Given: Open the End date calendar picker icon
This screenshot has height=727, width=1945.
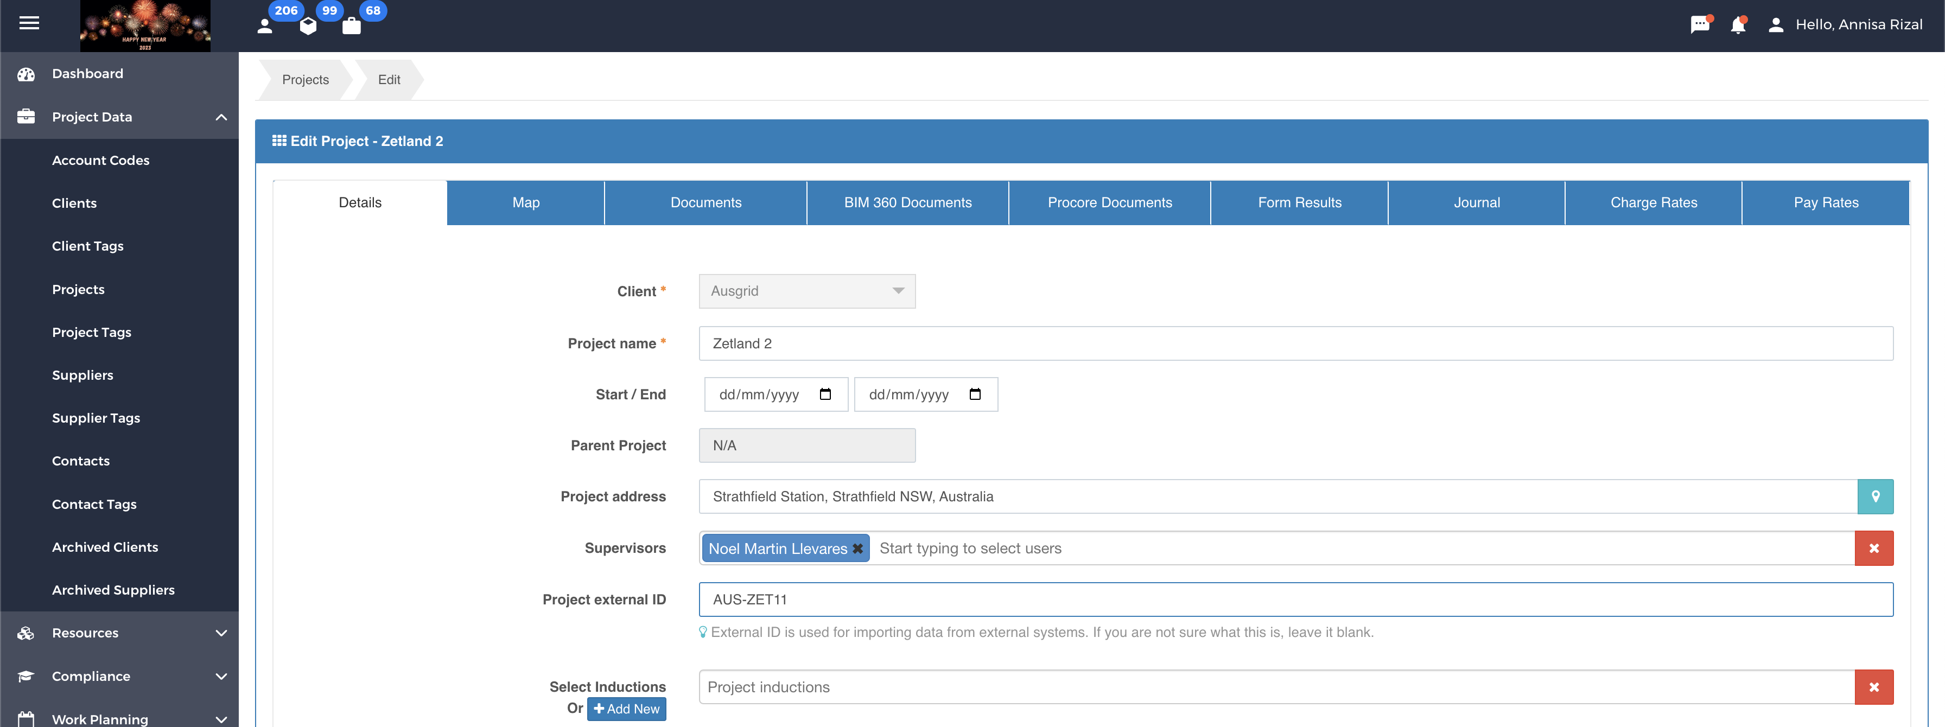Looking at the screenshot, I should coord(975,394).
